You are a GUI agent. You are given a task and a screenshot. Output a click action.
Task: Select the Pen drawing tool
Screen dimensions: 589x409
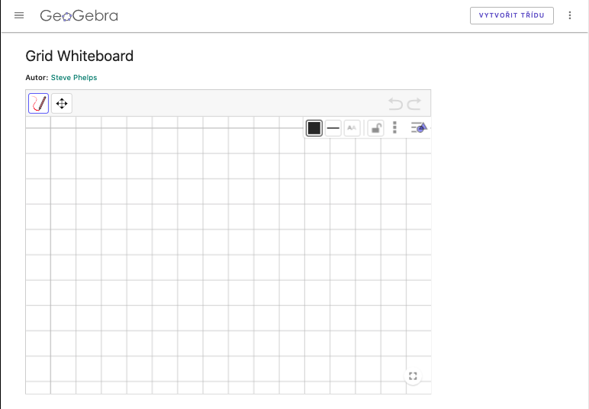39,103
